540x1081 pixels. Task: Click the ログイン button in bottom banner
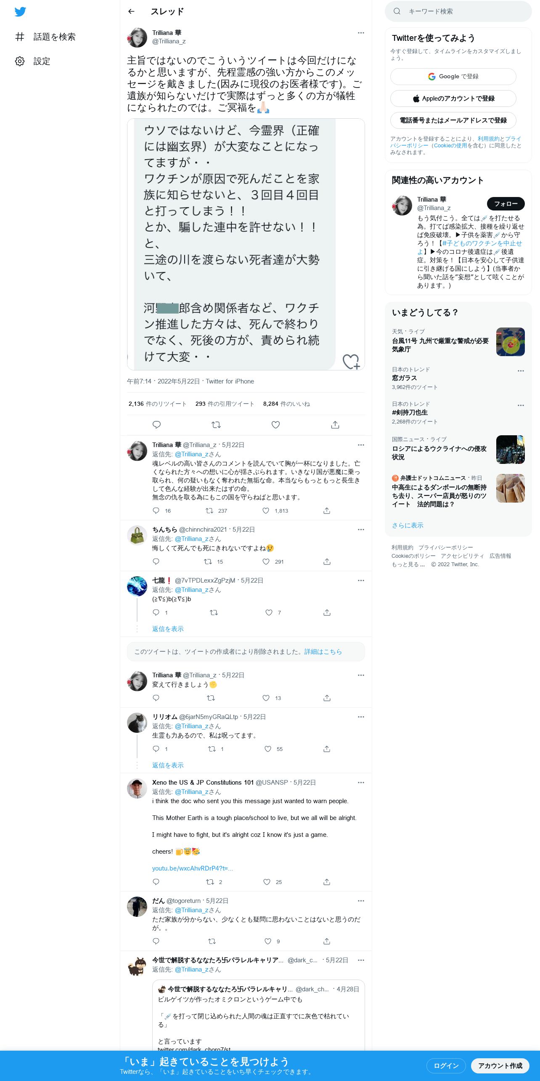pos(446,1065)
